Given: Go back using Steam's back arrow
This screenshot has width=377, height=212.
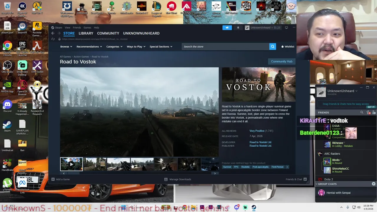Looking at the screenshot, I should point(53,33).
